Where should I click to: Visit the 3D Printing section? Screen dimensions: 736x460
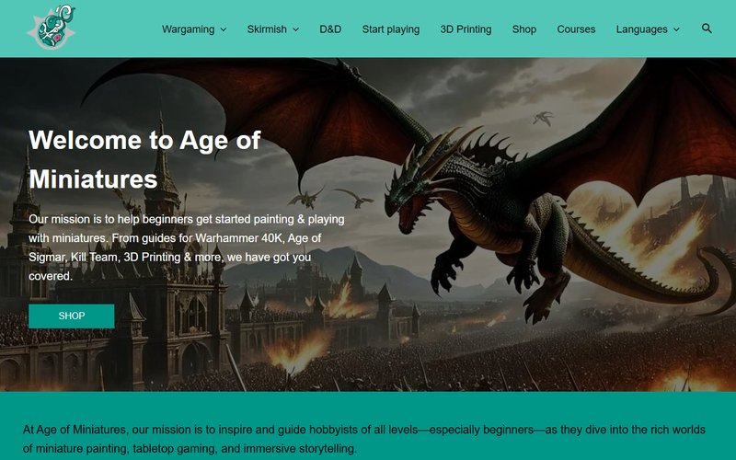pos(466,29)
